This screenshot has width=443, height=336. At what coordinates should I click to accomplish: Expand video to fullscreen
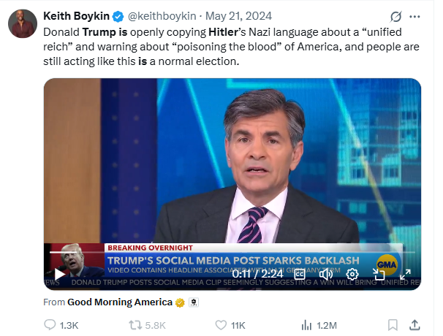404,274
